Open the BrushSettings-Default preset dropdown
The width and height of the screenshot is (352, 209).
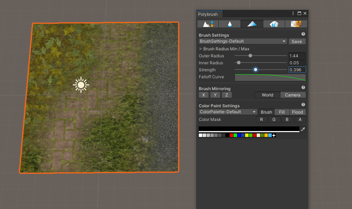pos(243,41)
